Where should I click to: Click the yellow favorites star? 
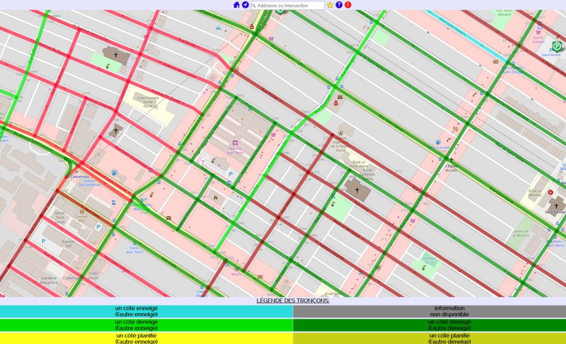330,5
